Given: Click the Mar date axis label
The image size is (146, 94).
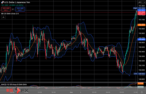Looking at the screenshot, I should click(x=71, y=92).
